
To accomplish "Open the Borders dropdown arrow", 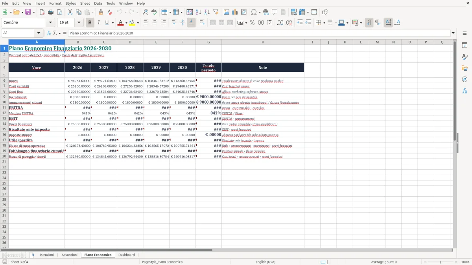I will pos(324,23).
